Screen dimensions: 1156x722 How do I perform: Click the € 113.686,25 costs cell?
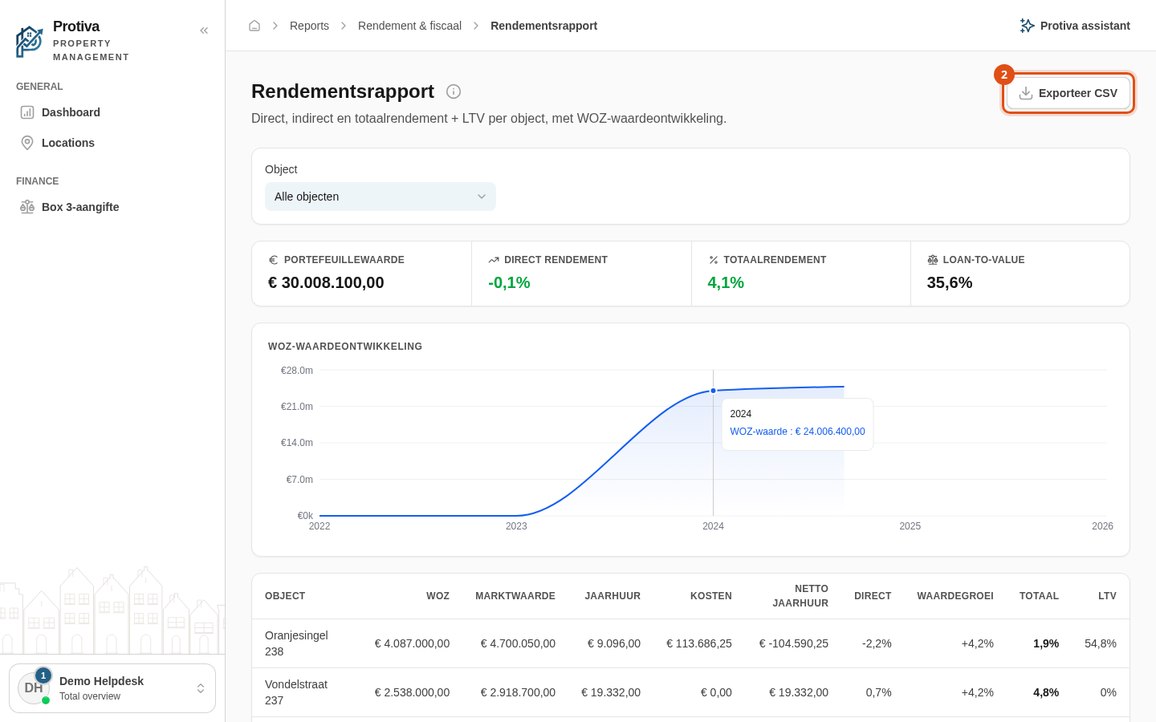click(699, 643)
